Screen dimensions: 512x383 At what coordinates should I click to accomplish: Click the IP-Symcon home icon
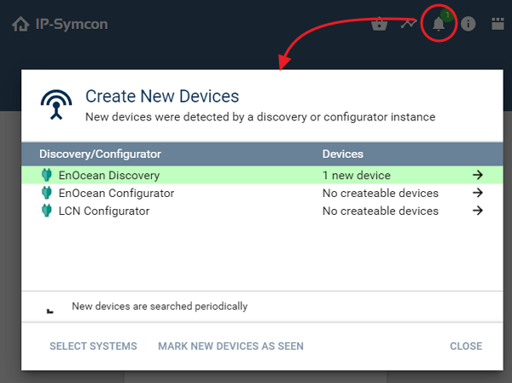click(20, 24)
